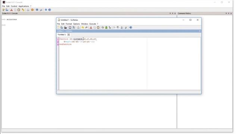Copy selection using SciNotes copy icon
This screenshot has width=239, height=134.
point(94,28)
